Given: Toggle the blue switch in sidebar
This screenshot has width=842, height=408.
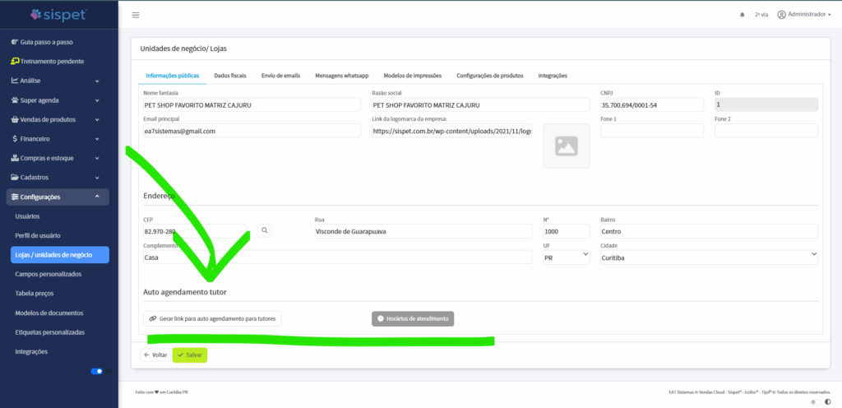Looking at the screenshot, I should [98, 372].
